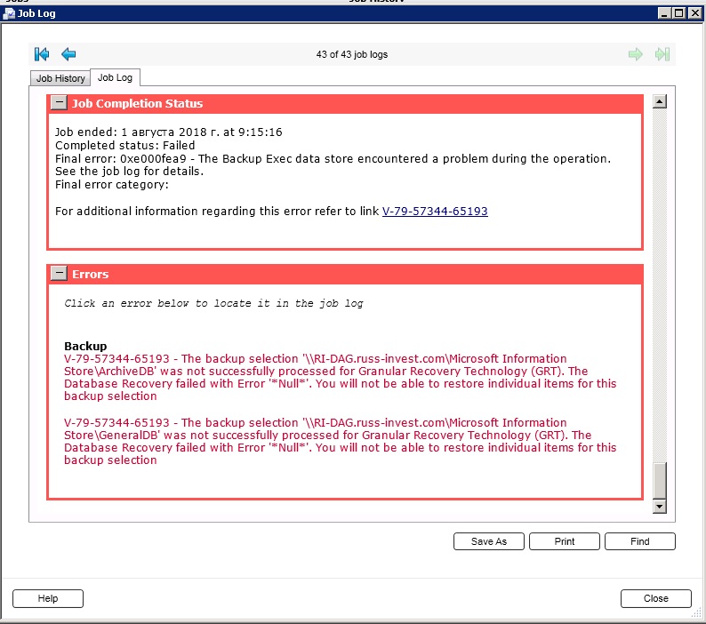Collapse the Errors section
706x624 pixels.
59,273
